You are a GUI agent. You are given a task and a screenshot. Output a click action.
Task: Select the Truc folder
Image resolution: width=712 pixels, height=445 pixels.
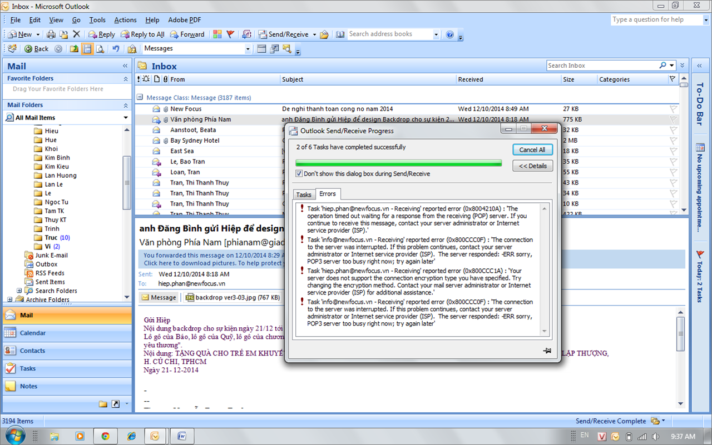(52, 238)
